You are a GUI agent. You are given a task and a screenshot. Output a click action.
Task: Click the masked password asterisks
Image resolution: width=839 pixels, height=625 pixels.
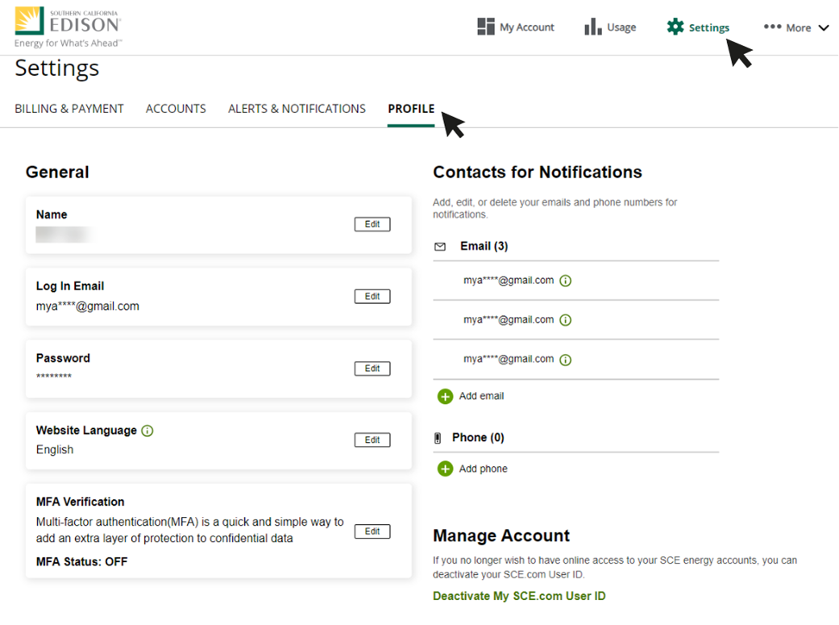click(54, 376)
